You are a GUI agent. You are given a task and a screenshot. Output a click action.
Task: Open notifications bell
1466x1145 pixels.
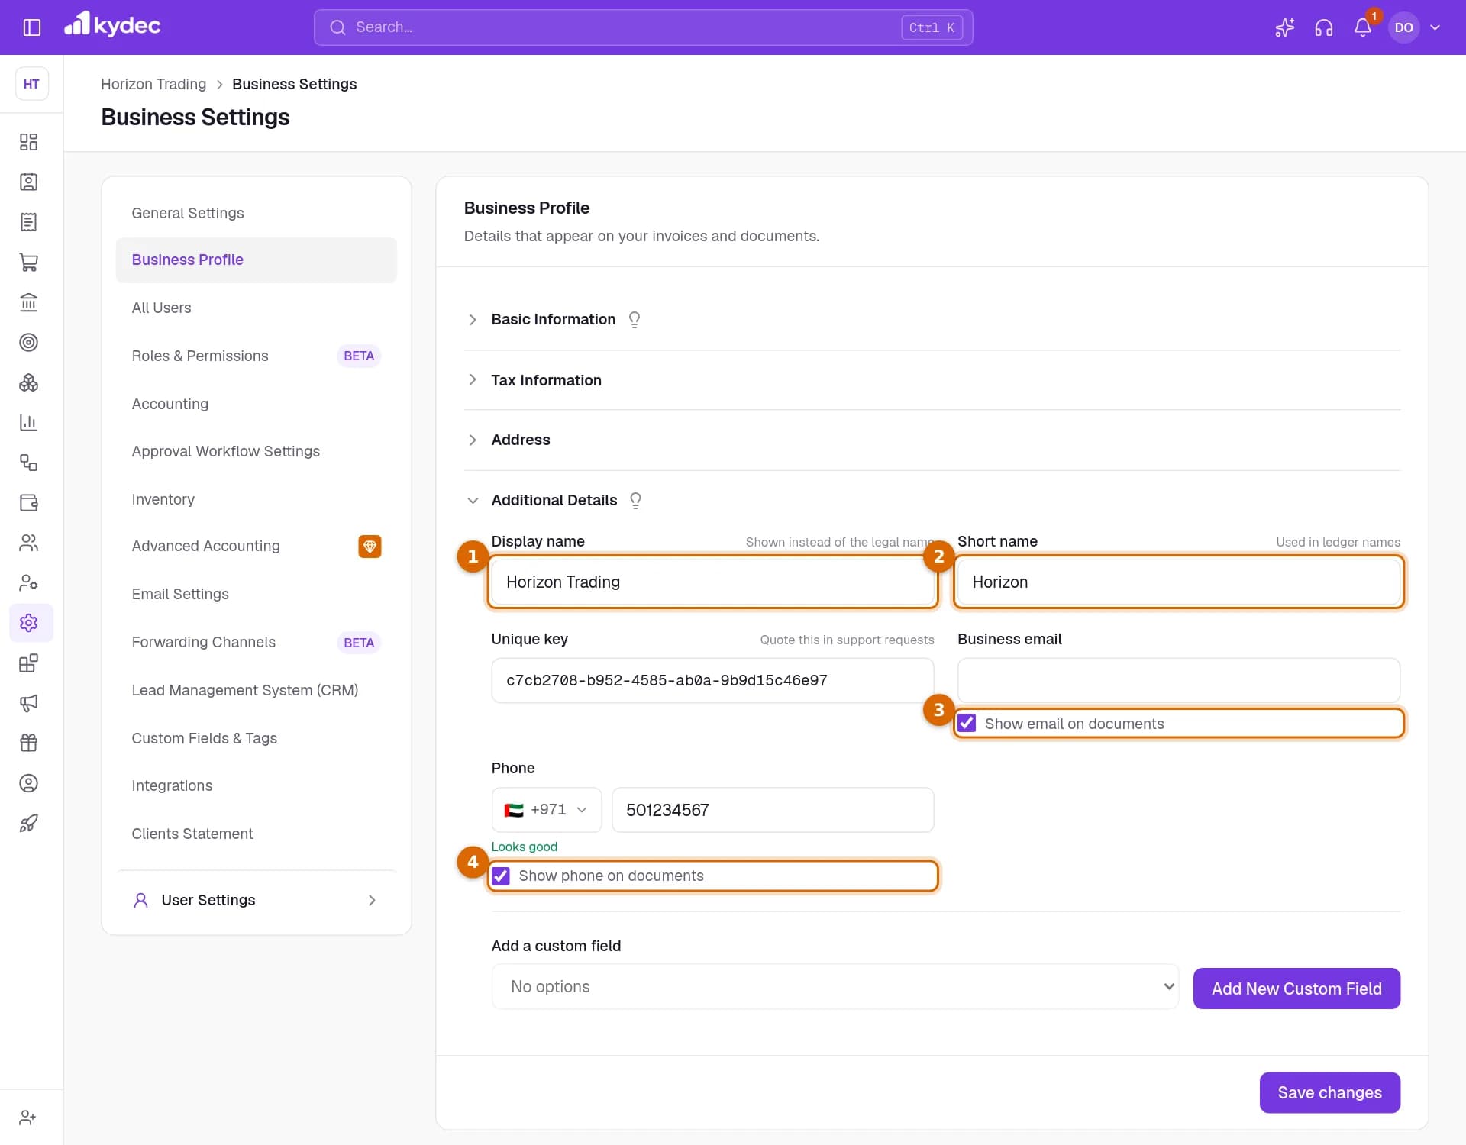point(1363,27)
